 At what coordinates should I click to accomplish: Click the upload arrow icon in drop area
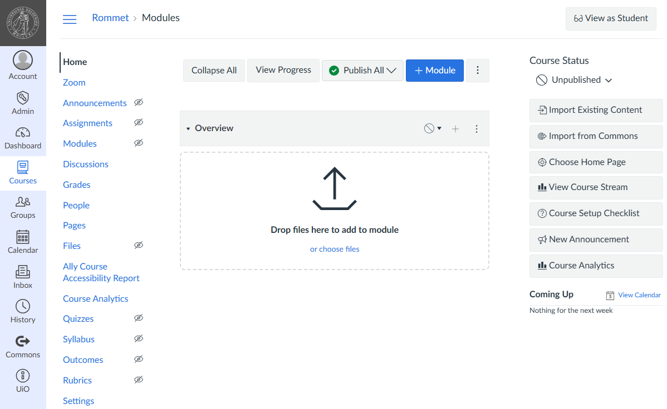335,188
